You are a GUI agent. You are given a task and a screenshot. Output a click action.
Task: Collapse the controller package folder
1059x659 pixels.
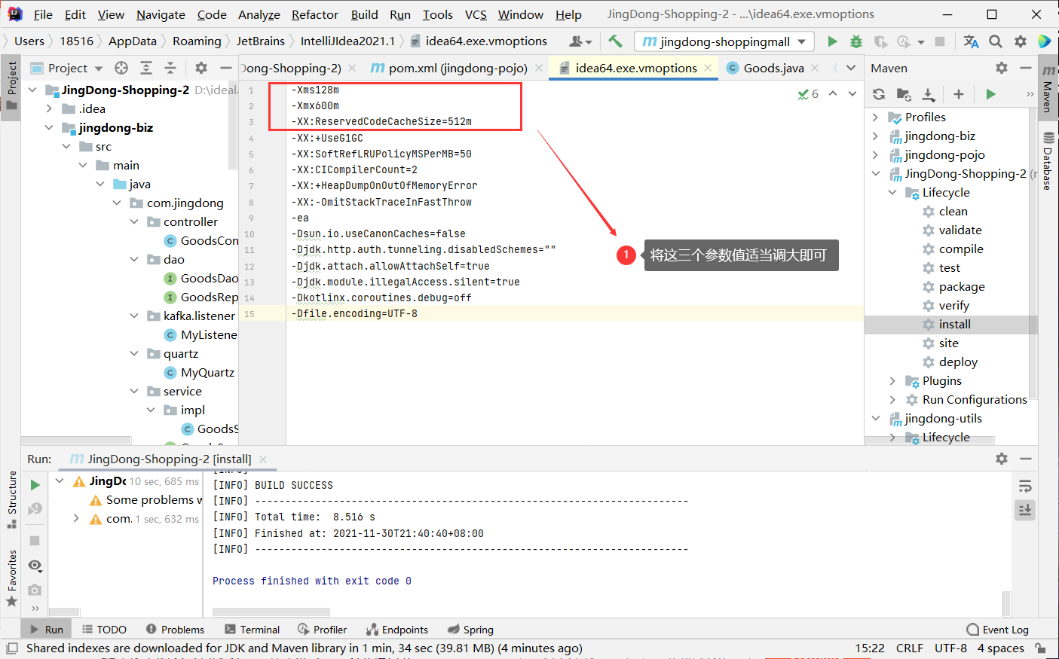point(134,221)
